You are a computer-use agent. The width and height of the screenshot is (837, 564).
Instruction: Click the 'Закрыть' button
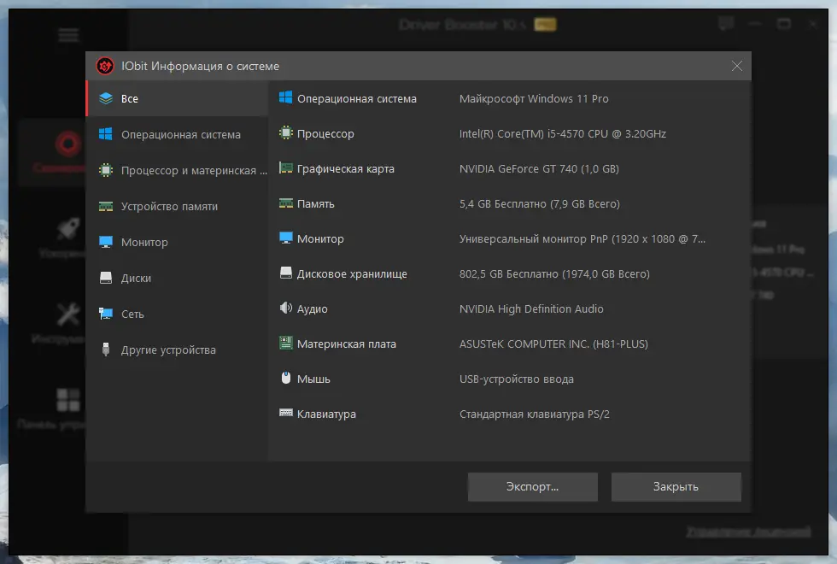pos(676,486)
